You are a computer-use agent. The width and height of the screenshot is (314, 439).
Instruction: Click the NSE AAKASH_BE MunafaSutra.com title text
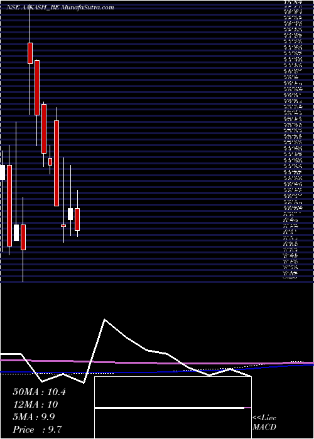(60, 8)
